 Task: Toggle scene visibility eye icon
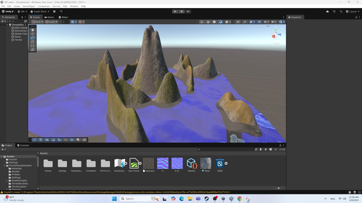[259, 22]
